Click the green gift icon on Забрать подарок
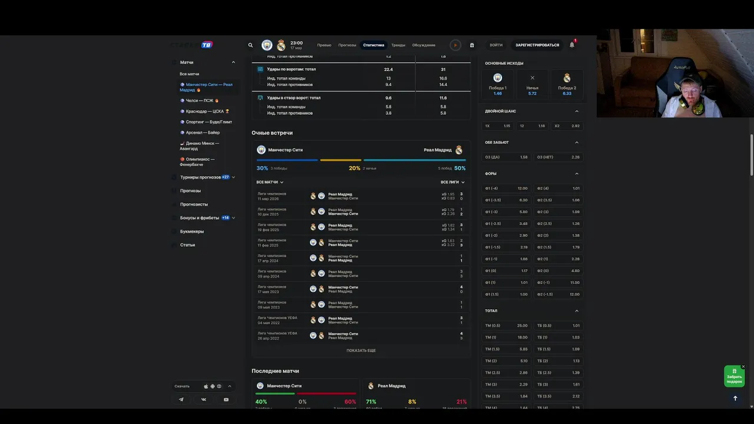754x424 pixels. pyautogui.click(x=734, y=371)
